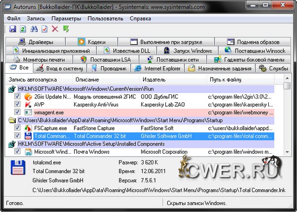
Task: Open the Запуск Windows tab
Action: (x=188, y=51)
